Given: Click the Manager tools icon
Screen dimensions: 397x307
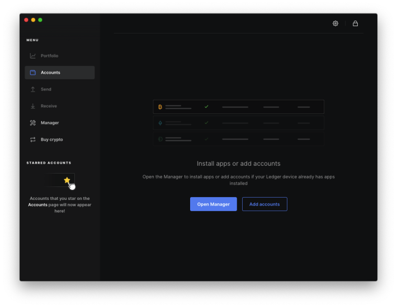Looking at the screenshot, I should point(32,123).
